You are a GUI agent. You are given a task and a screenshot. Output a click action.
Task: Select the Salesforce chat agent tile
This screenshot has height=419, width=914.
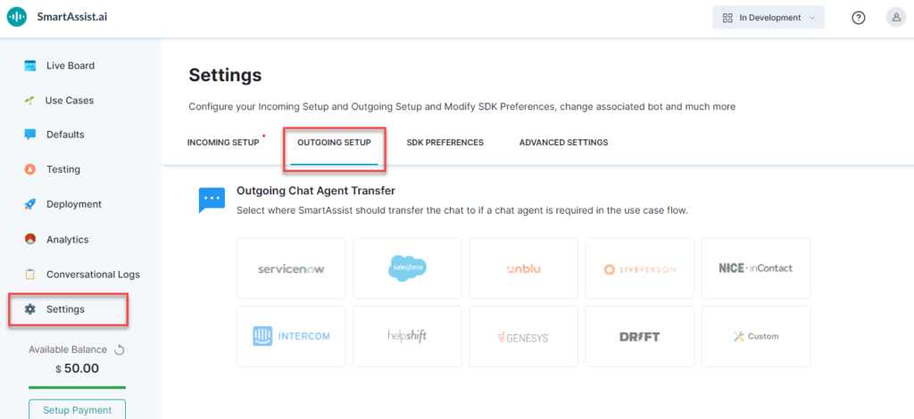coord(407,267)
